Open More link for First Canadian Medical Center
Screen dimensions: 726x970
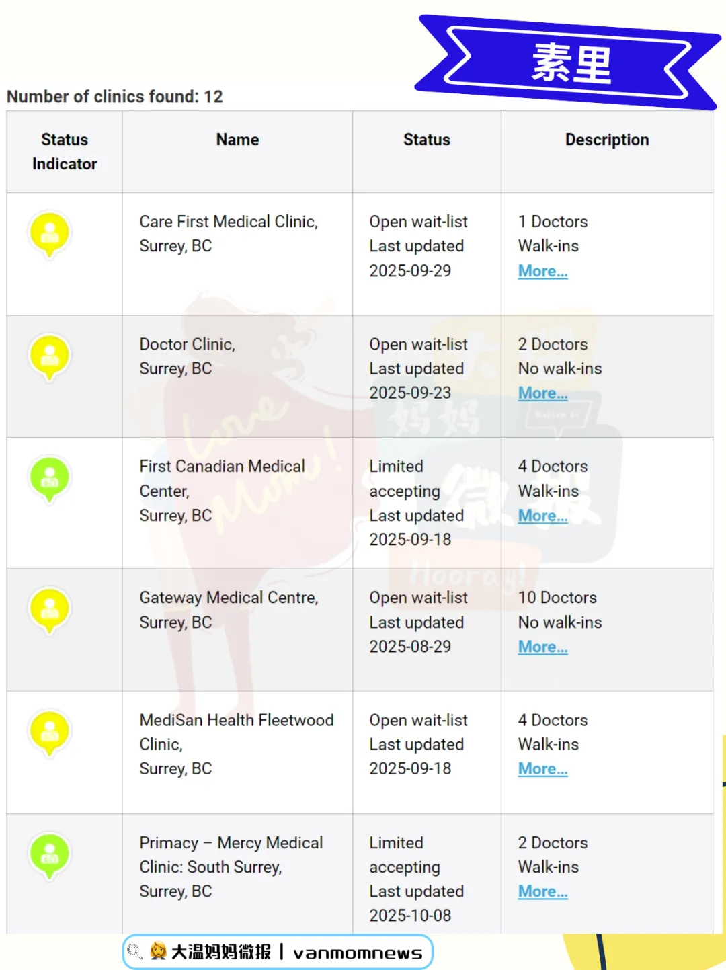pos(542,516)
